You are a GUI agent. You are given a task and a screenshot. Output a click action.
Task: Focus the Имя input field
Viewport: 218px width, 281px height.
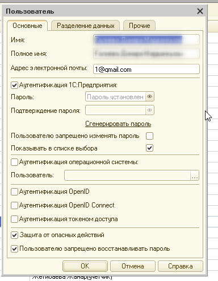pos(146,40)
